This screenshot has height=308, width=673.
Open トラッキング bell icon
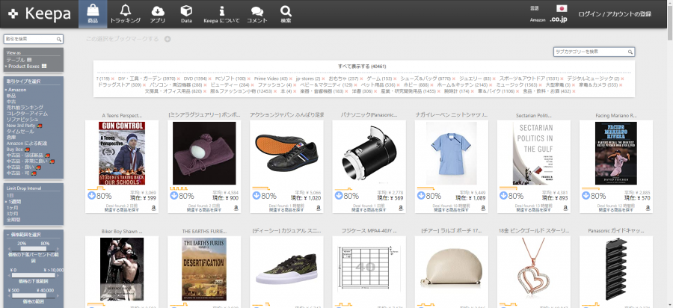click(x=126, y=10)
